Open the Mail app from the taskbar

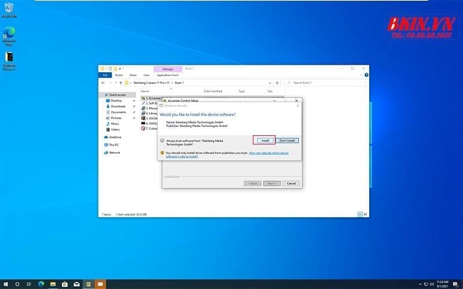[76, 284]
